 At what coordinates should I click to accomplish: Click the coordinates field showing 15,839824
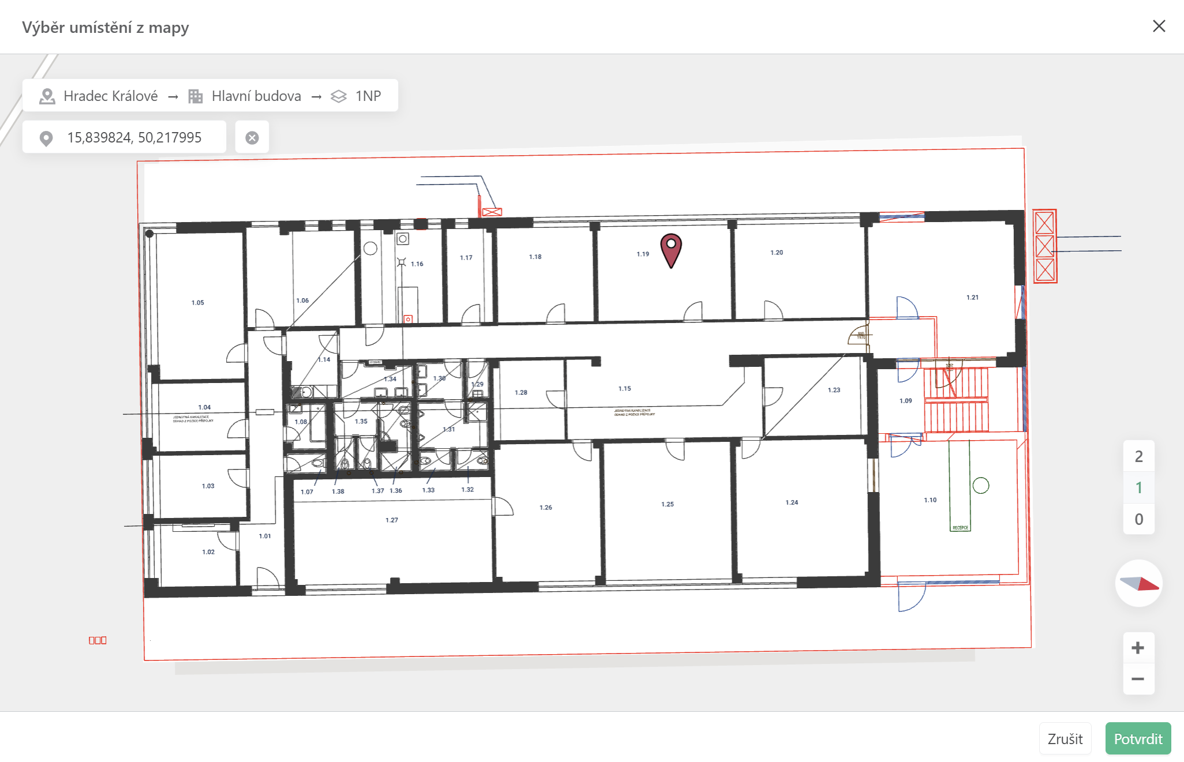point(134,137)
